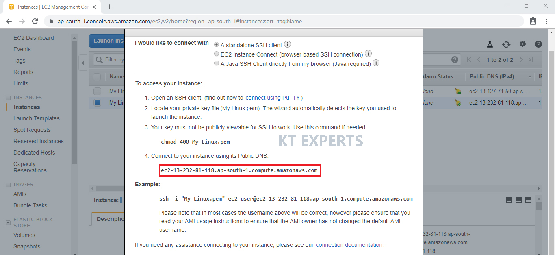Click alarm icon for ec2-13-127-71-50 row
This screenshot has height=255, width=555.
[458, 92]
